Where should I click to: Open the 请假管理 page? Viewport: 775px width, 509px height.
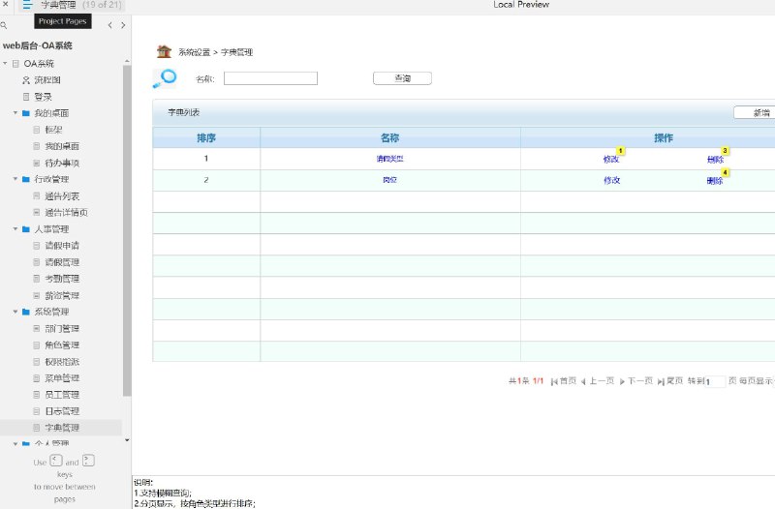point(62,262)
